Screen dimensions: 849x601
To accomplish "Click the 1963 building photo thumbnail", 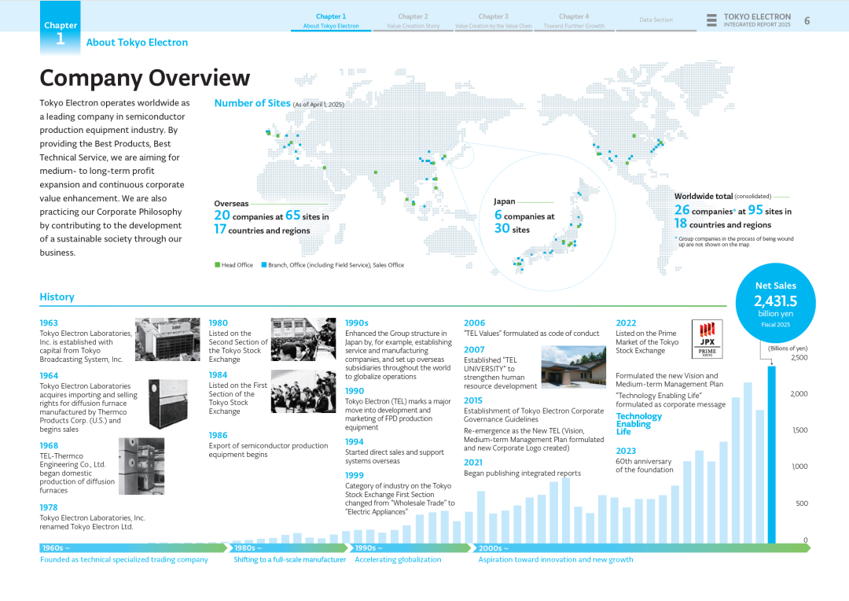I will 167,339.
